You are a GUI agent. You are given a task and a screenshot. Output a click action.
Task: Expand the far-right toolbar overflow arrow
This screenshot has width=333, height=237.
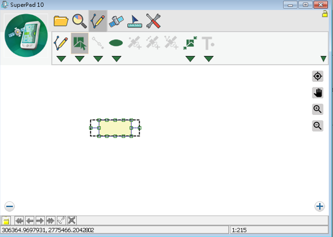(x=323, y=59)
